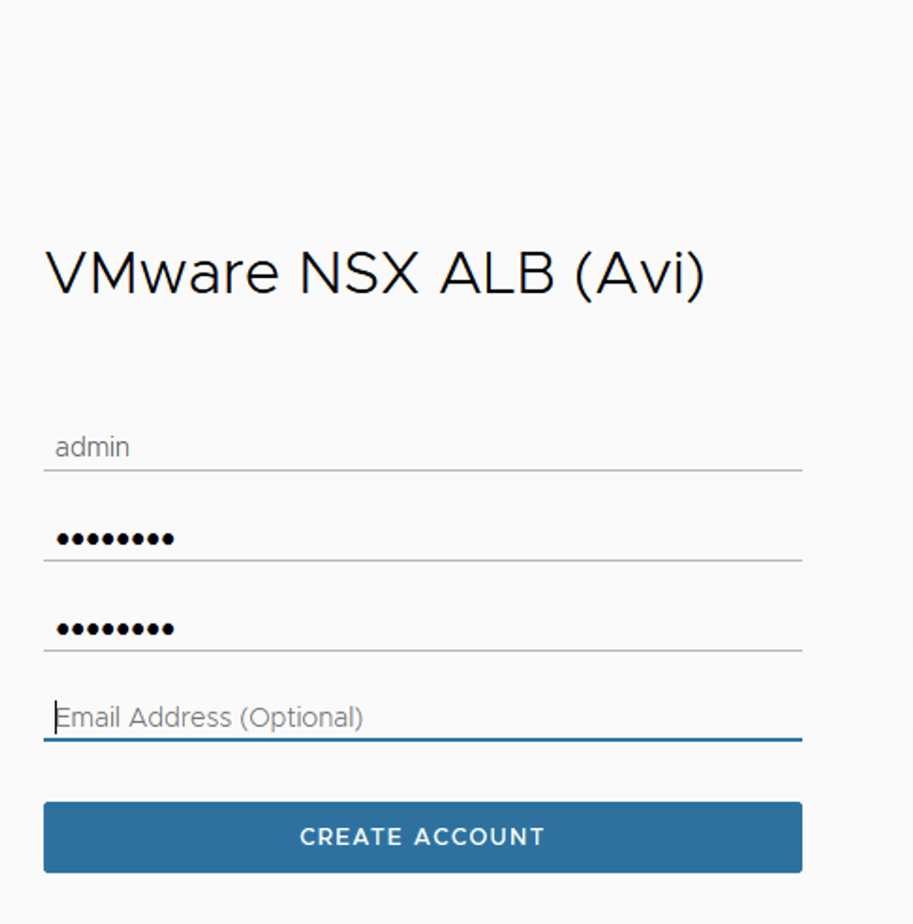This screenshot has width=913, height=924.
Task: Click the word 'CREATE' on the blue button
Action: tap(350, 837)
